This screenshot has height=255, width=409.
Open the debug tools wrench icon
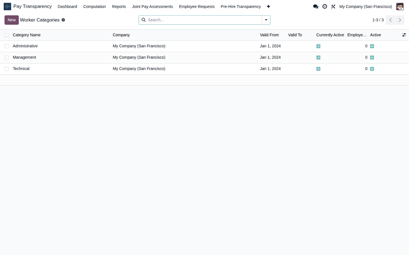[333, 6]
